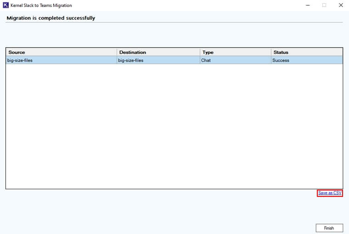This screenshot has width=349, height=234.
Task: Select the Chat type cell
Action: click(x=236, y=60)
